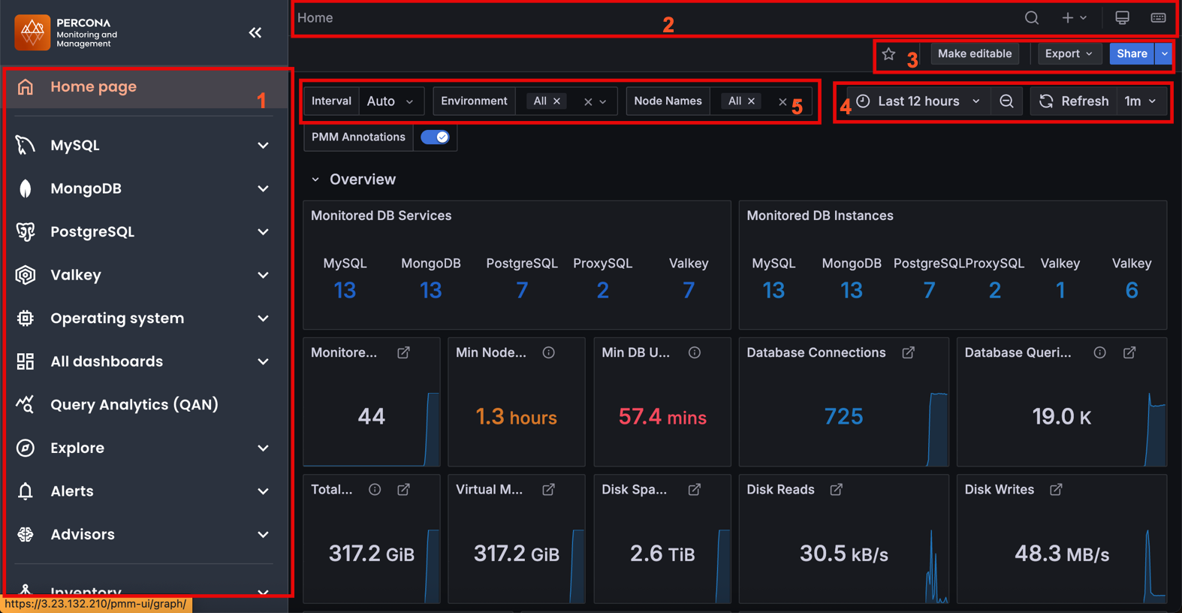Click the monitor display icon in top bar
This screenshot has width=1182, height=613.
[1122, 18]
